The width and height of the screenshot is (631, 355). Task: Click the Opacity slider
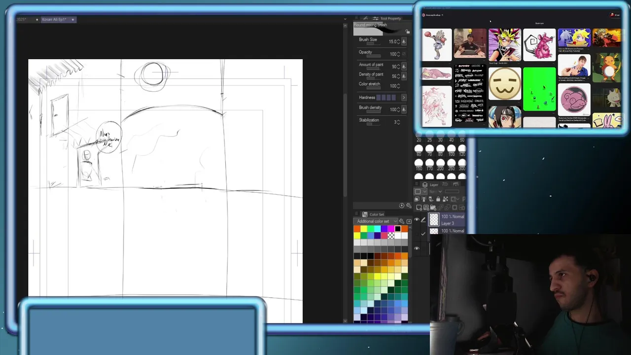373,56
